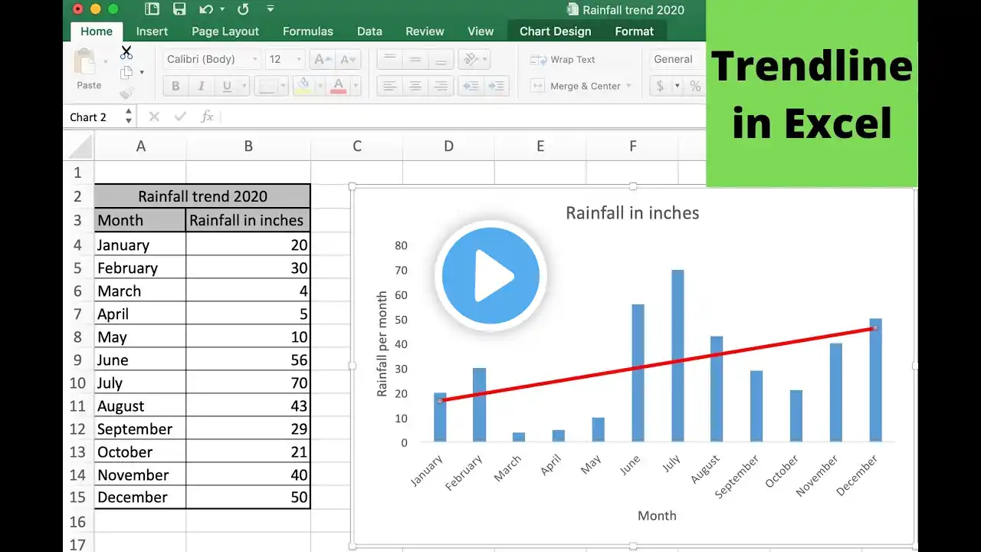Click the formula bar confirm checkmark
Image resolution: width=981 pixels, height=552 pixels.
(181, 117)
